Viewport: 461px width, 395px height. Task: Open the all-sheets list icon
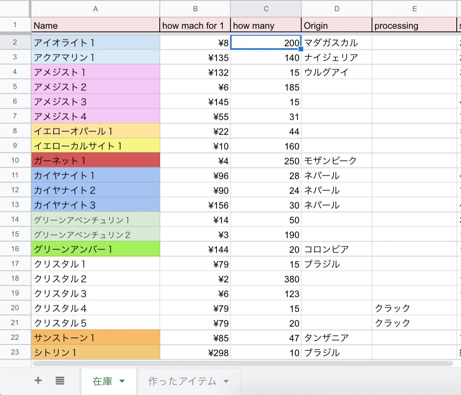(59, 381)
